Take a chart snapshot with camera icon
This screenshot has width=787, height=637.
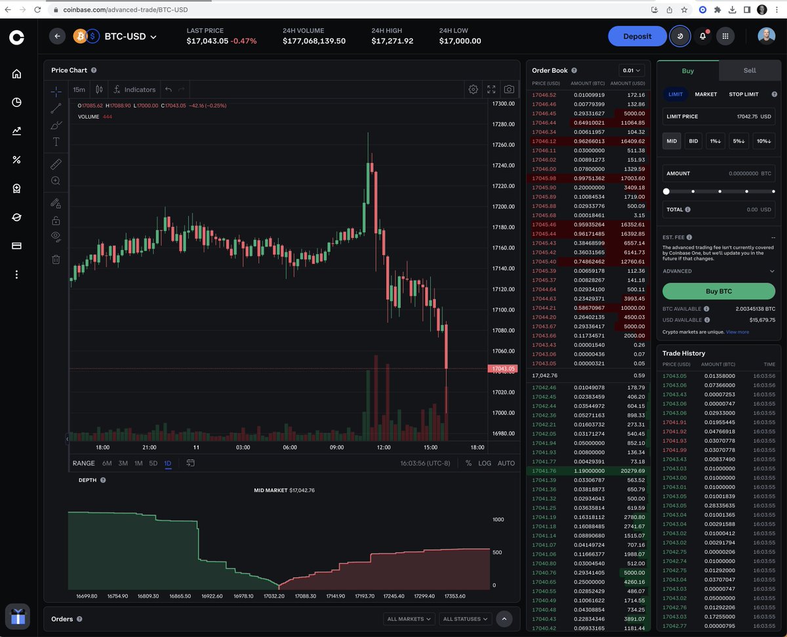pyautogui.click(x=509, y=89)
